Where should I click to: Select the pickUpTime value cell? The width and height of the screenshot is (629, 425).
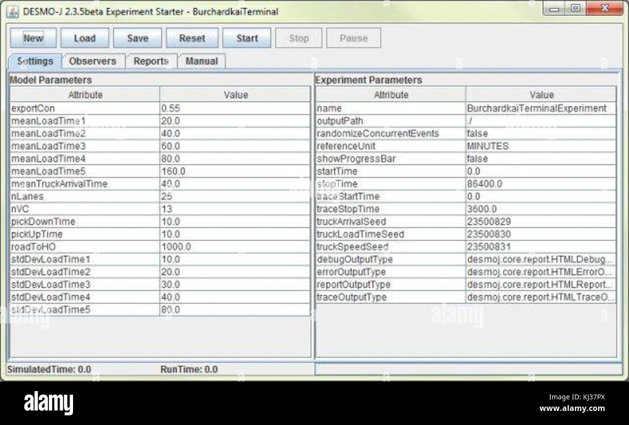pos(235,234)
